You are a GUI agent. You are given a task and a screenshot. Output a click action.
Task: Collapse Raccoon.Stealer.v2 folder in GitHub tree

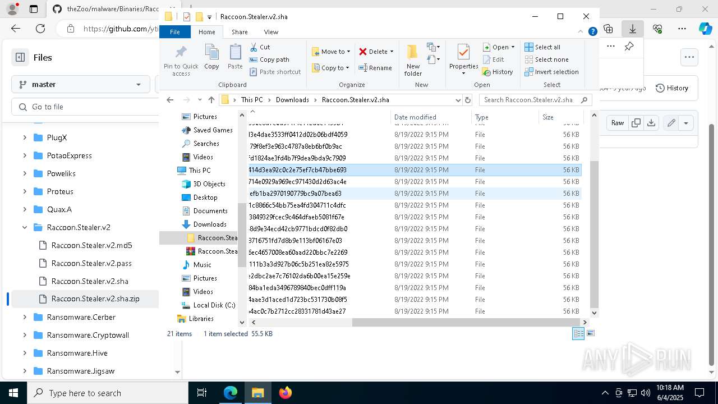tap(25, 227)
